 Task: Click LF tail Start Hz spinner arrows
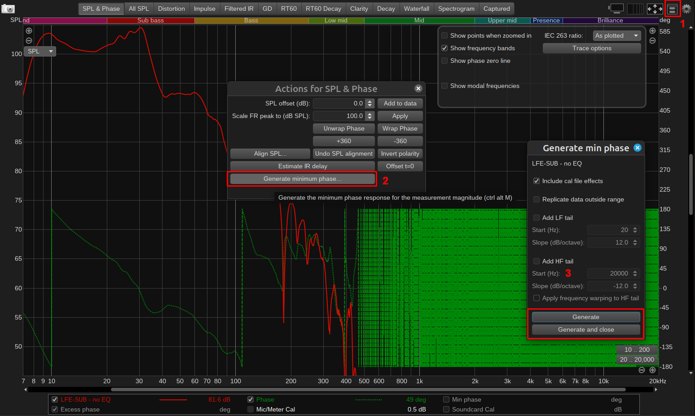(x=635, y=230)
